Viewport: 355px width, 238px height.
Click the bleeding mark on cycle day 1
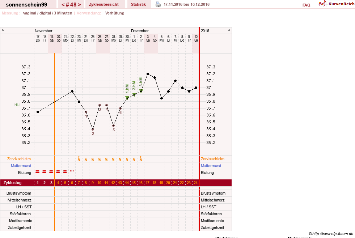click(38, 172)
